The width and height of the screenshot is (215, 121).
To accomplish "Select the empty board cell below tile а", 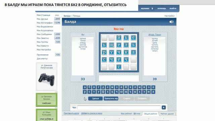I will pos(133,59).
